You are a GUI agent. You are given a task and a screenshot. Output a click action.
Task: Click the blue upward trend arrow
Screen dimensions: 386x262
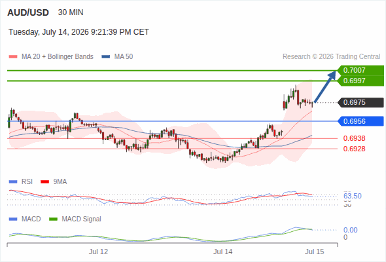coord(325,86)
